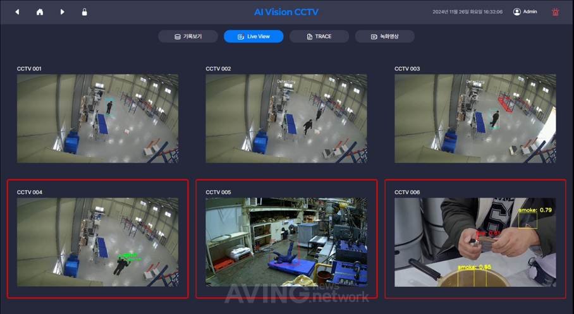Open the CCTV 006 camera feed
The height and width of the screenshot is (314, 574).
(x=475, y=242)
